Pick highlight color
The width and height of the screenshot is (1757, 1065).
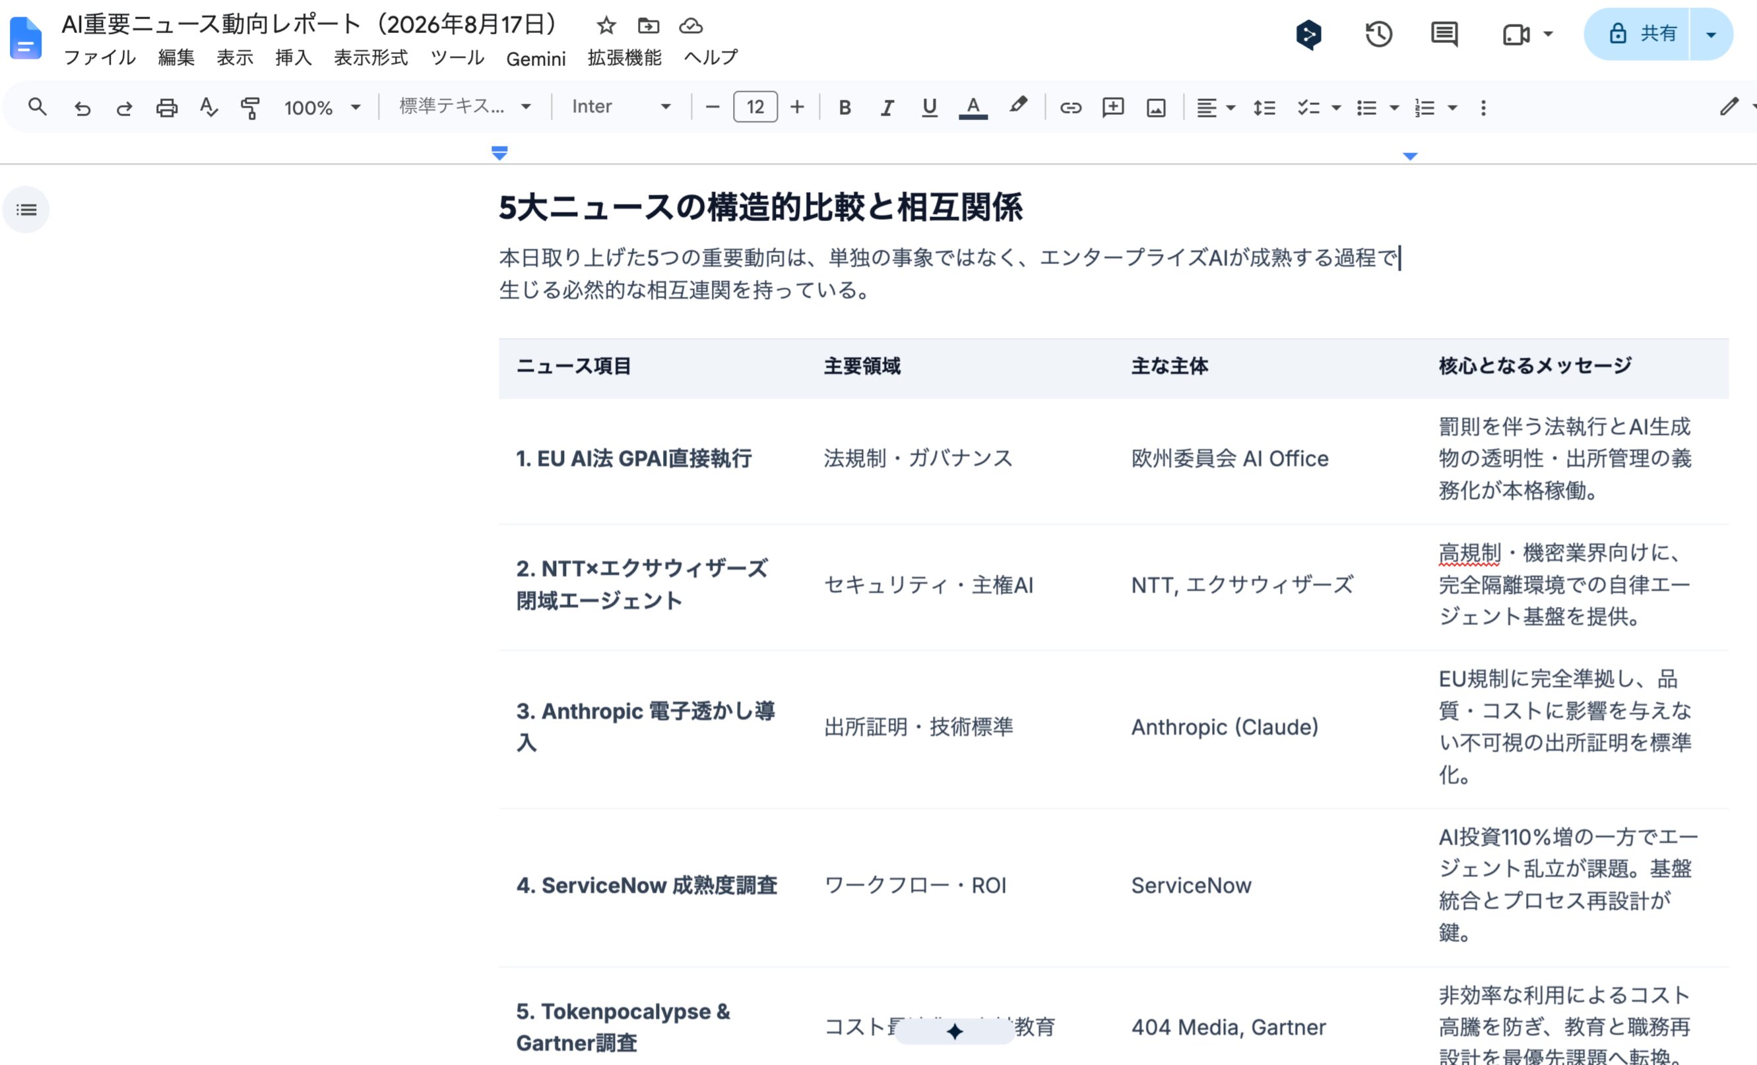pos(1018,106)
